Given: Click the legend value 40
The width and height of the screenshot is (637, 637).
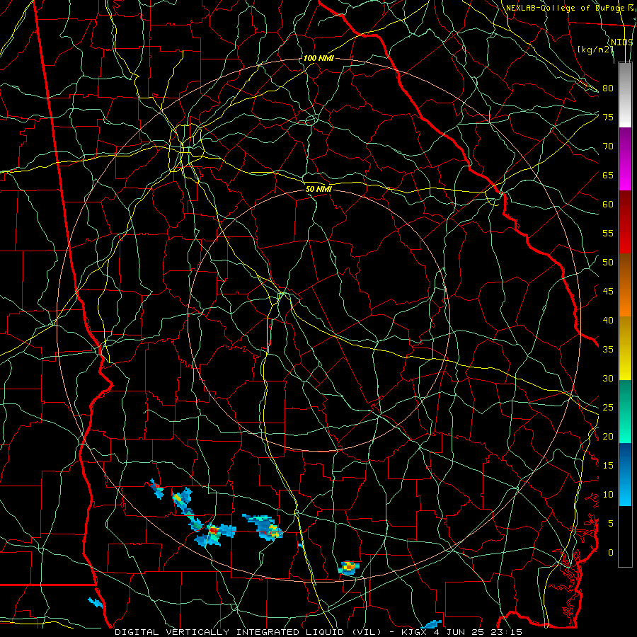Looking at the screenshot, I should (608, 320).
